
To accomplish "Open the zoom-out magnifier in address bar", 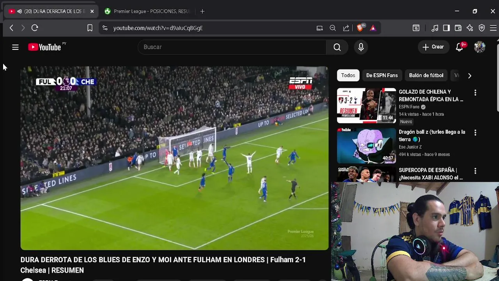I will (x=333, y=28).
